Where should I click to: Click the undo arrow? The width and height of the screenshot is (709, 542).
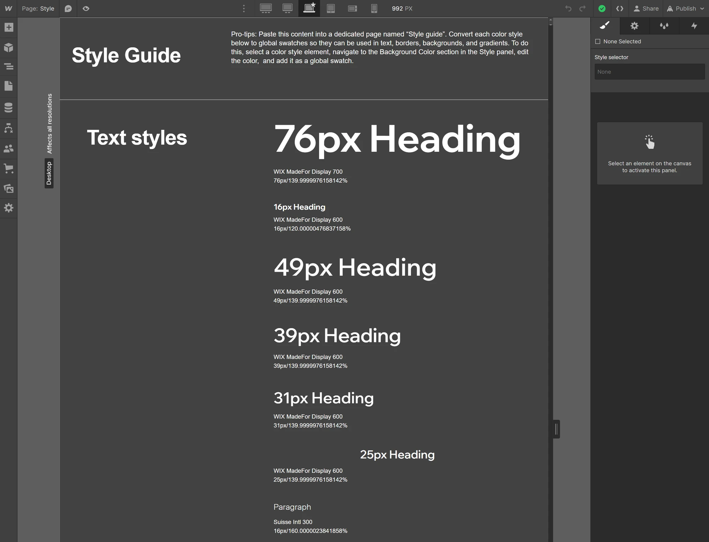(568, 9)
